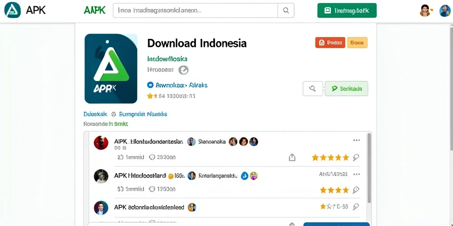Click the green header button with lock icon
Screen dimensions: 453x226
(x=347, y=11)
